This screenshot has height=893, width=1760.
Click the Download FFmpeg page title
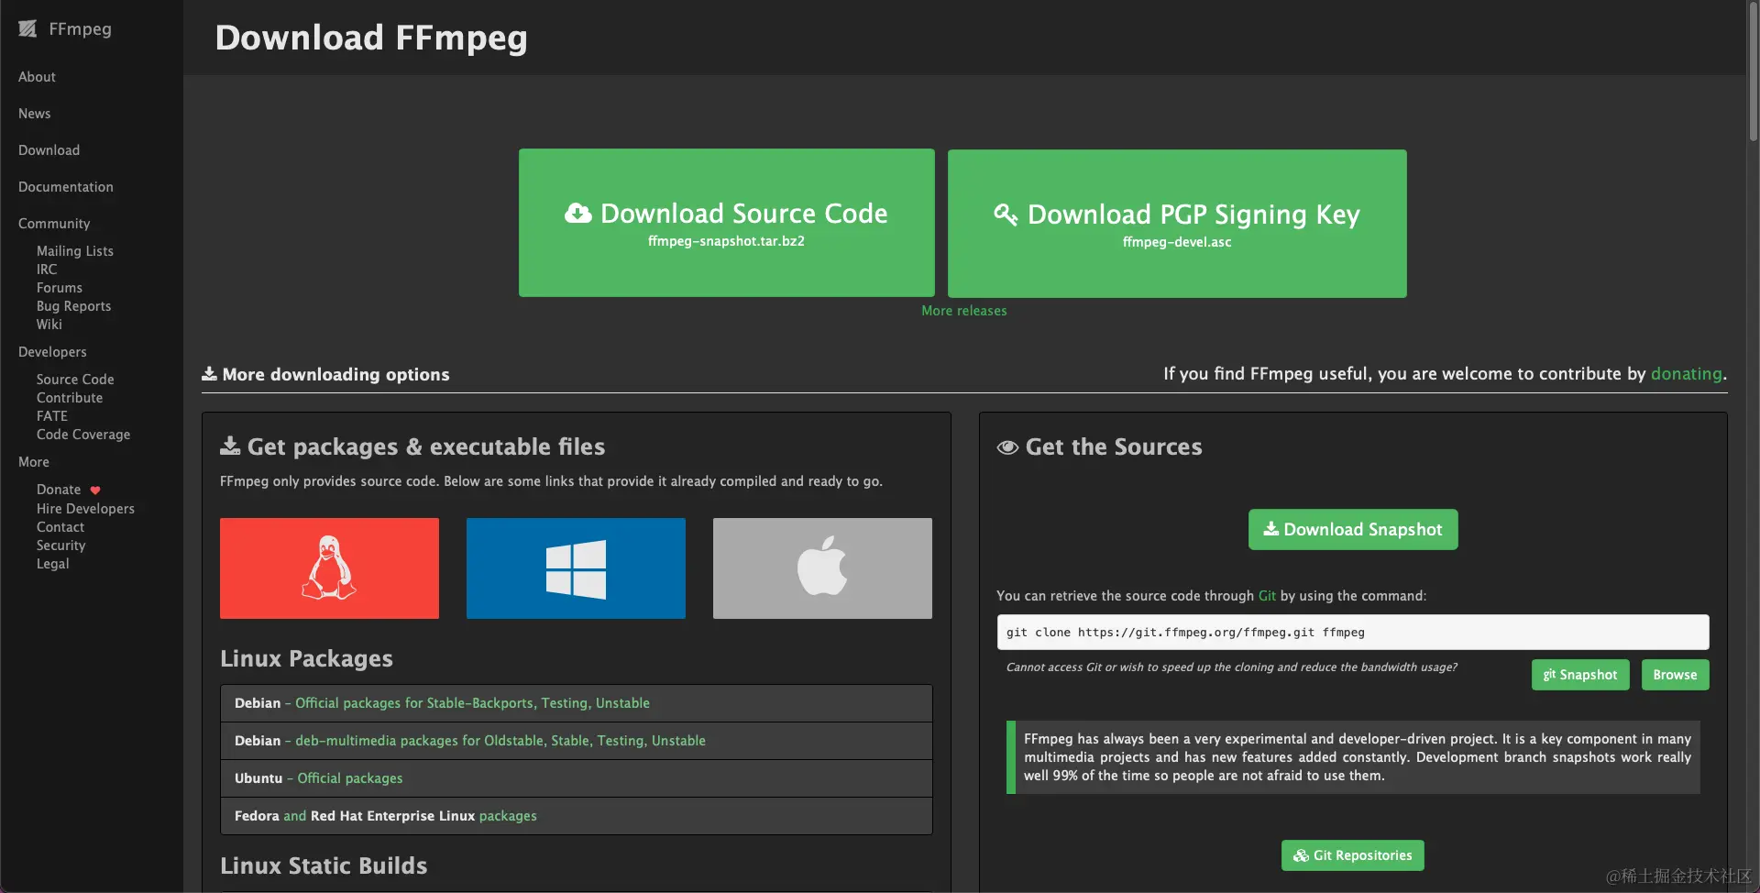point(371,39)
